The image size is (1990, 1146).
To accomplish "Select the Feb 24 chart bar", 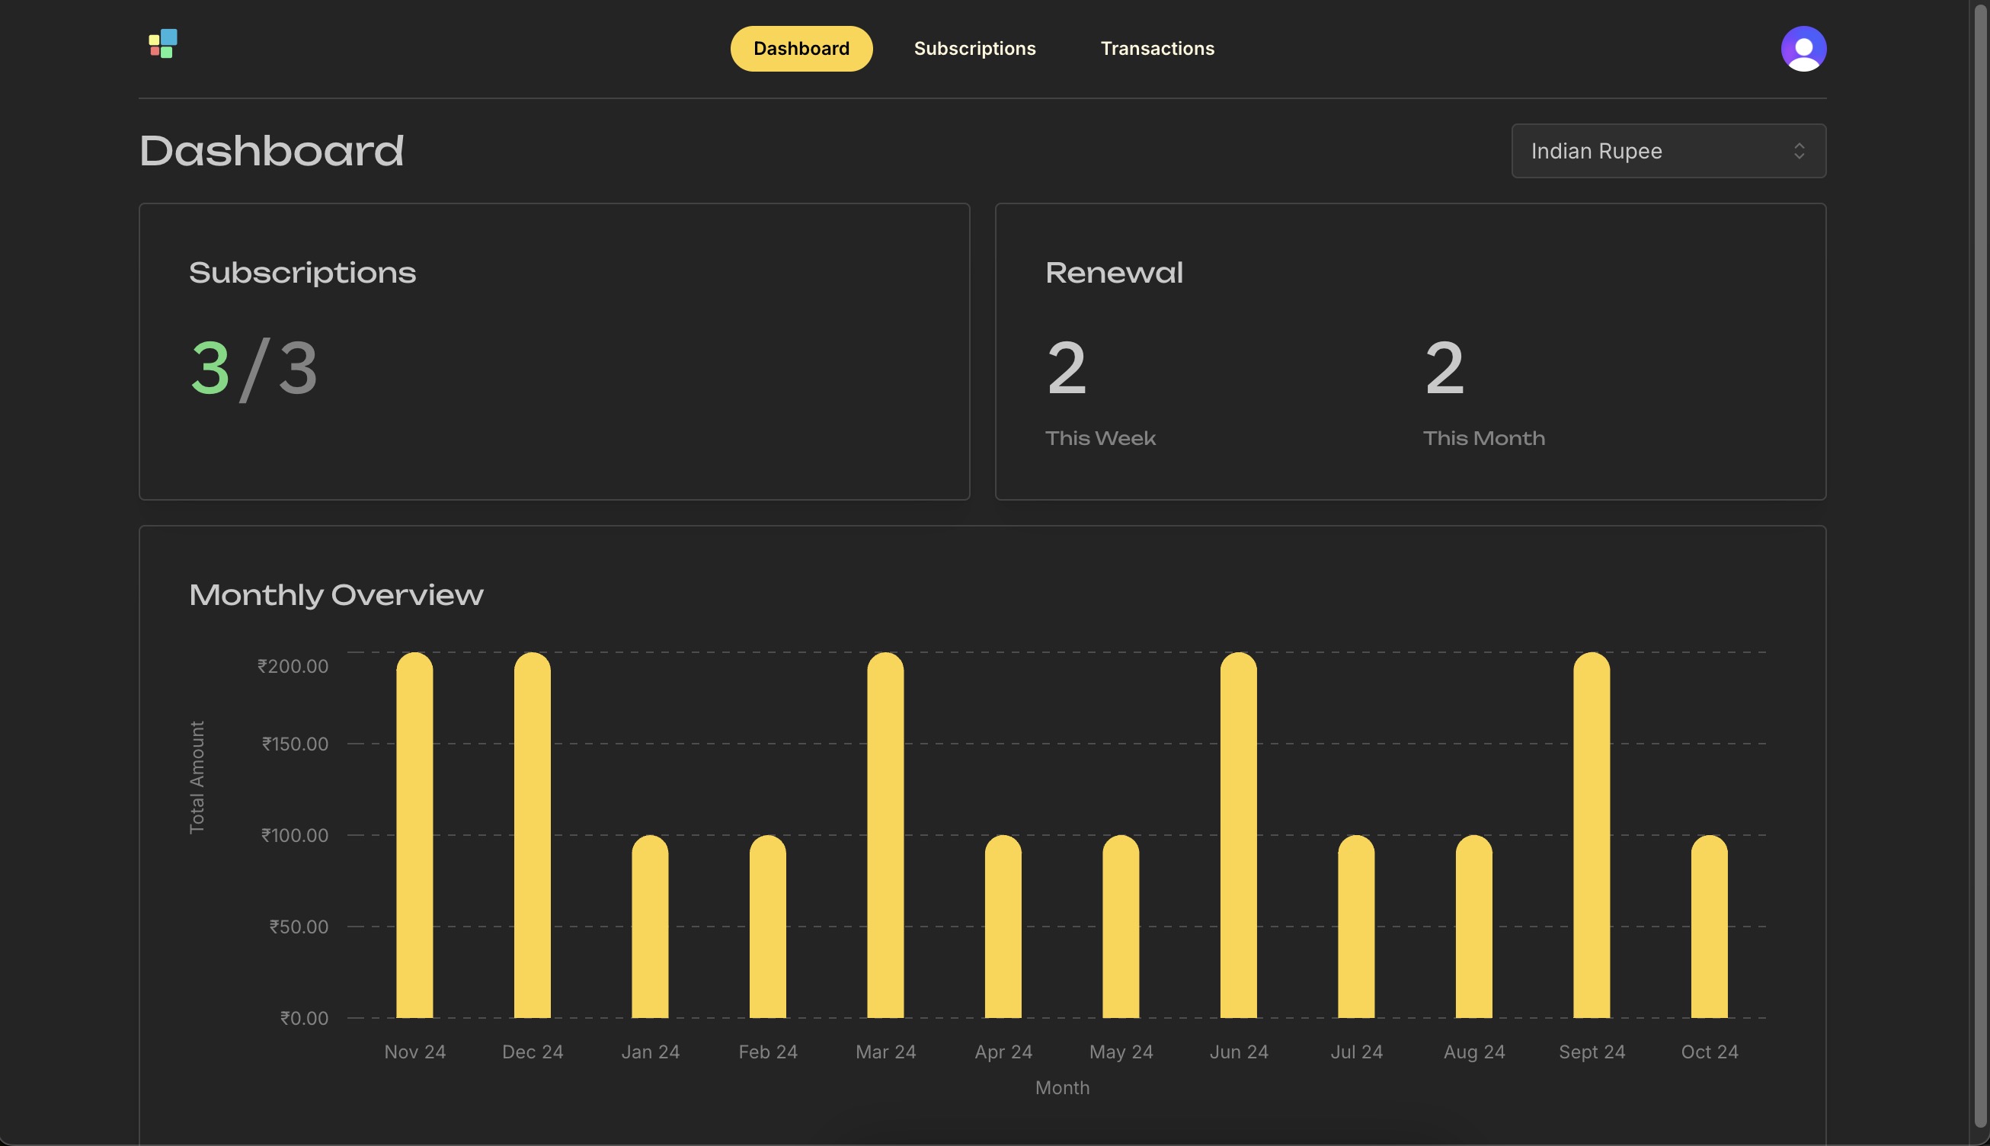I will click(x=768, y=927).
